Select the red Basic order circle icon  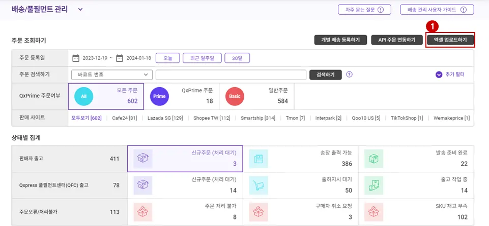click(x=235, y=96)
